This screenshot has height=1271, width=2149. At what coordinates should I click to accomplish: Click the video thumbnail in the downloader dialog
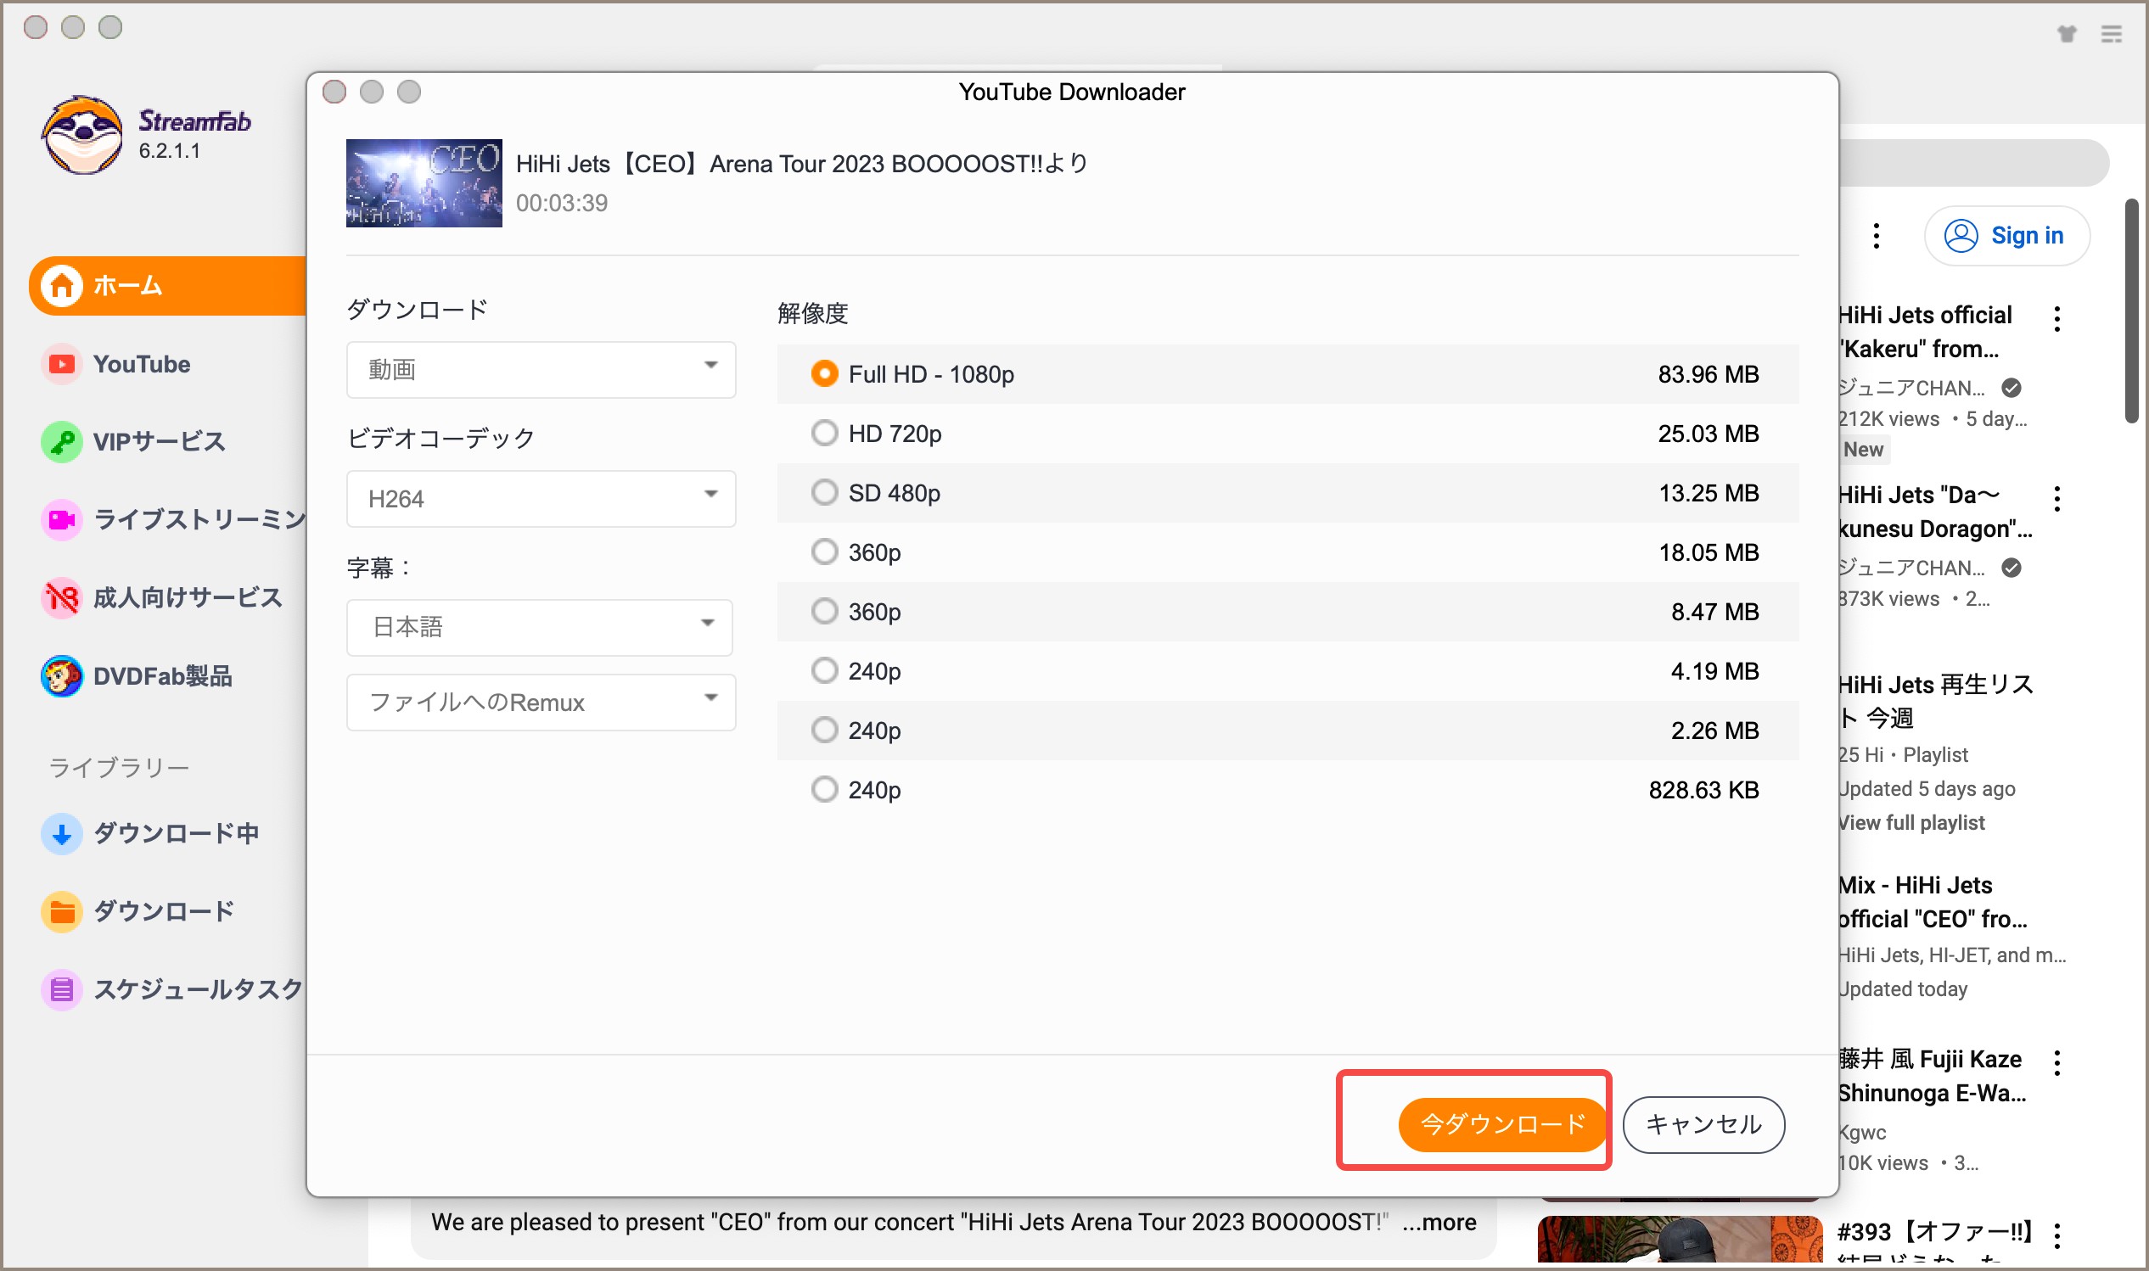(x=424, y=183)
